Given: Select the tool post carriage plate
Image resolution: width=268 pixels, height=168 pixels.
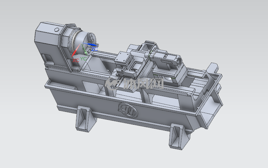Looking at the screenshot, I should click(123, 58).
